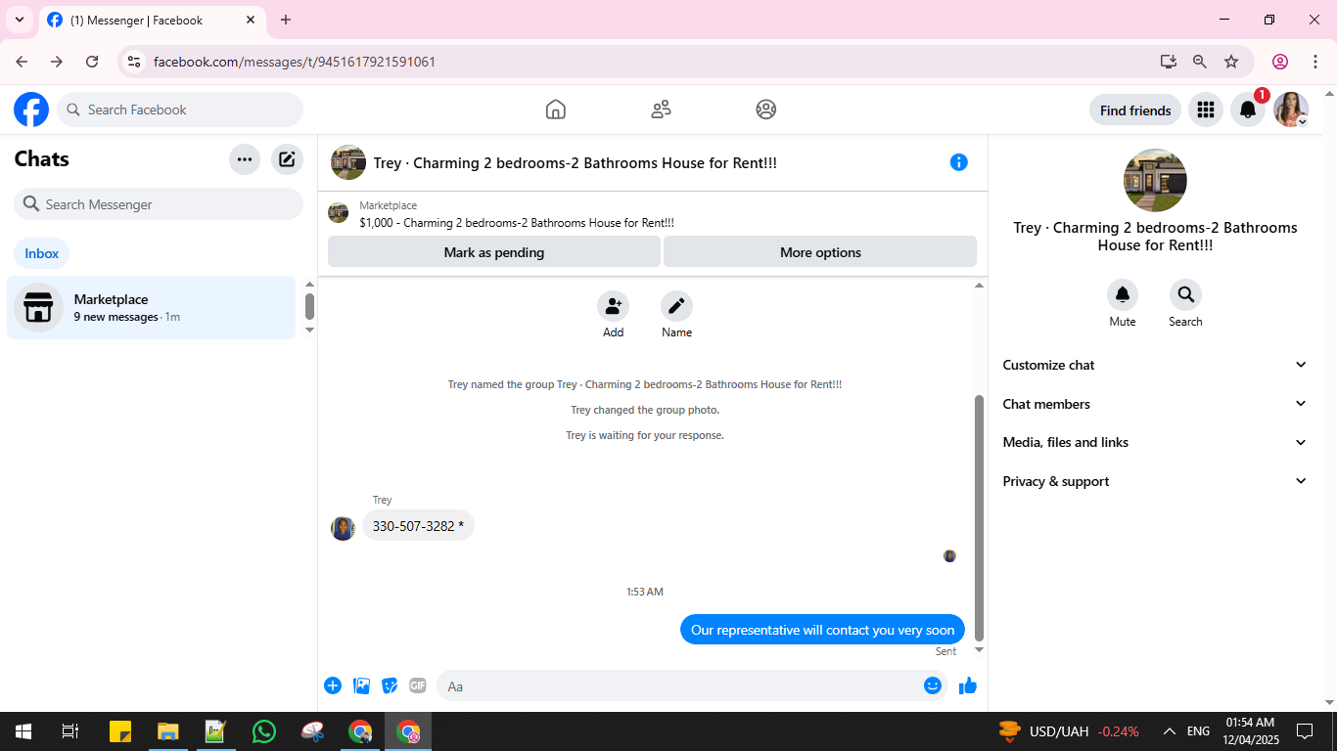The width and height of the screenshot is (1337, 751).
Task: Choose a GIF
Action: (418, 685)
